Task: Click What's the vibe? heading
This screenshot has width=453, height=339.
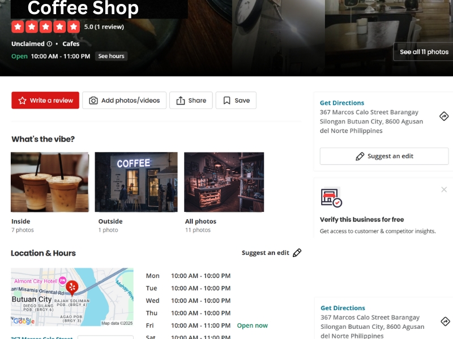Action: (43, 139)
